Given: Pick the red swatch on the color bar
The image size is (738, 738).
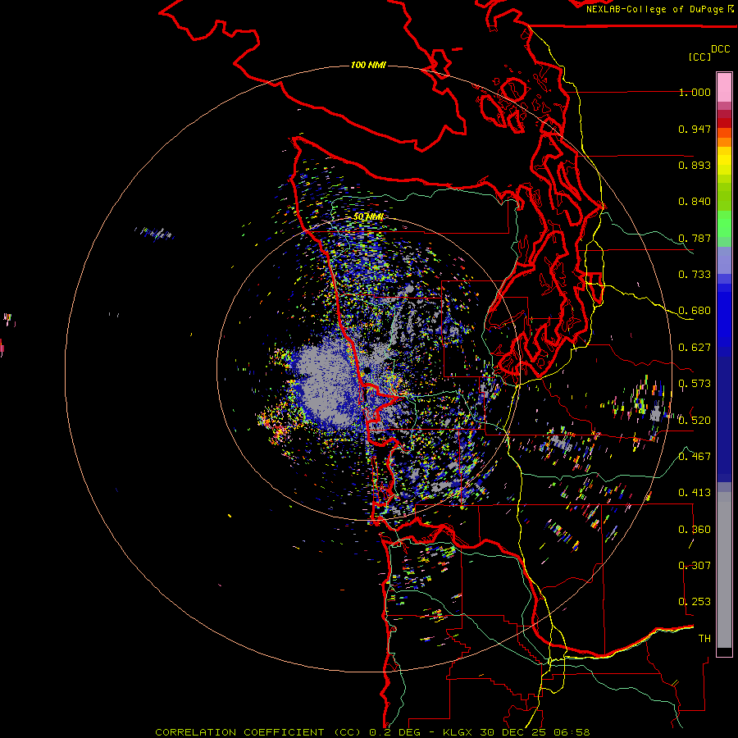Looking at the screenshot, I should click(x=724, y=123).
